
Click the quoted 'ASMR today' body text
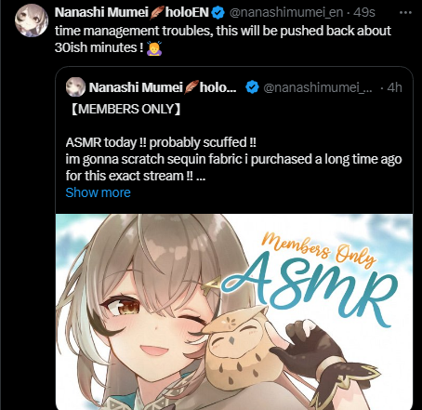(233, 159)
